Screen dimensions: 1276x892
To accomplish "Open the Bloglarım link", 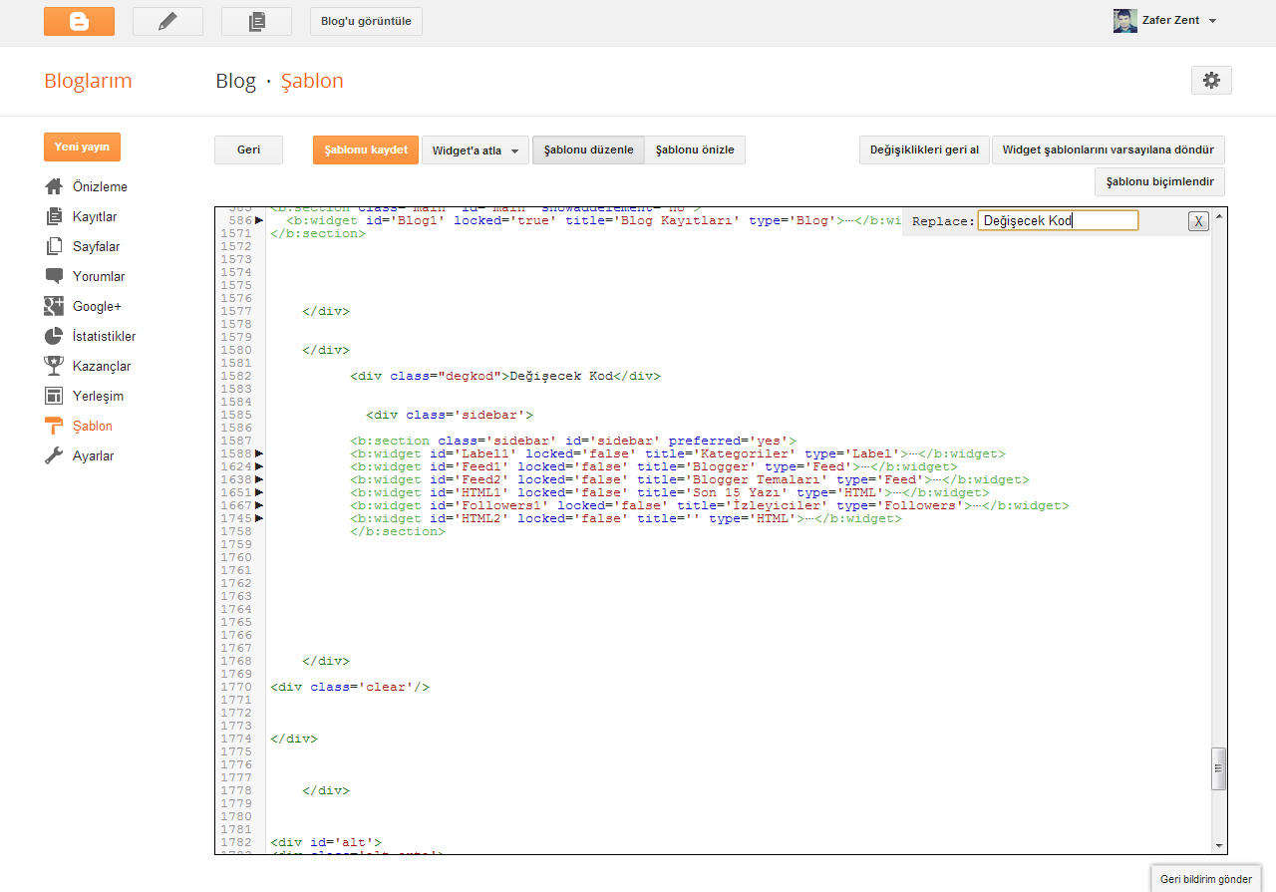I will [x=88, y=81].
